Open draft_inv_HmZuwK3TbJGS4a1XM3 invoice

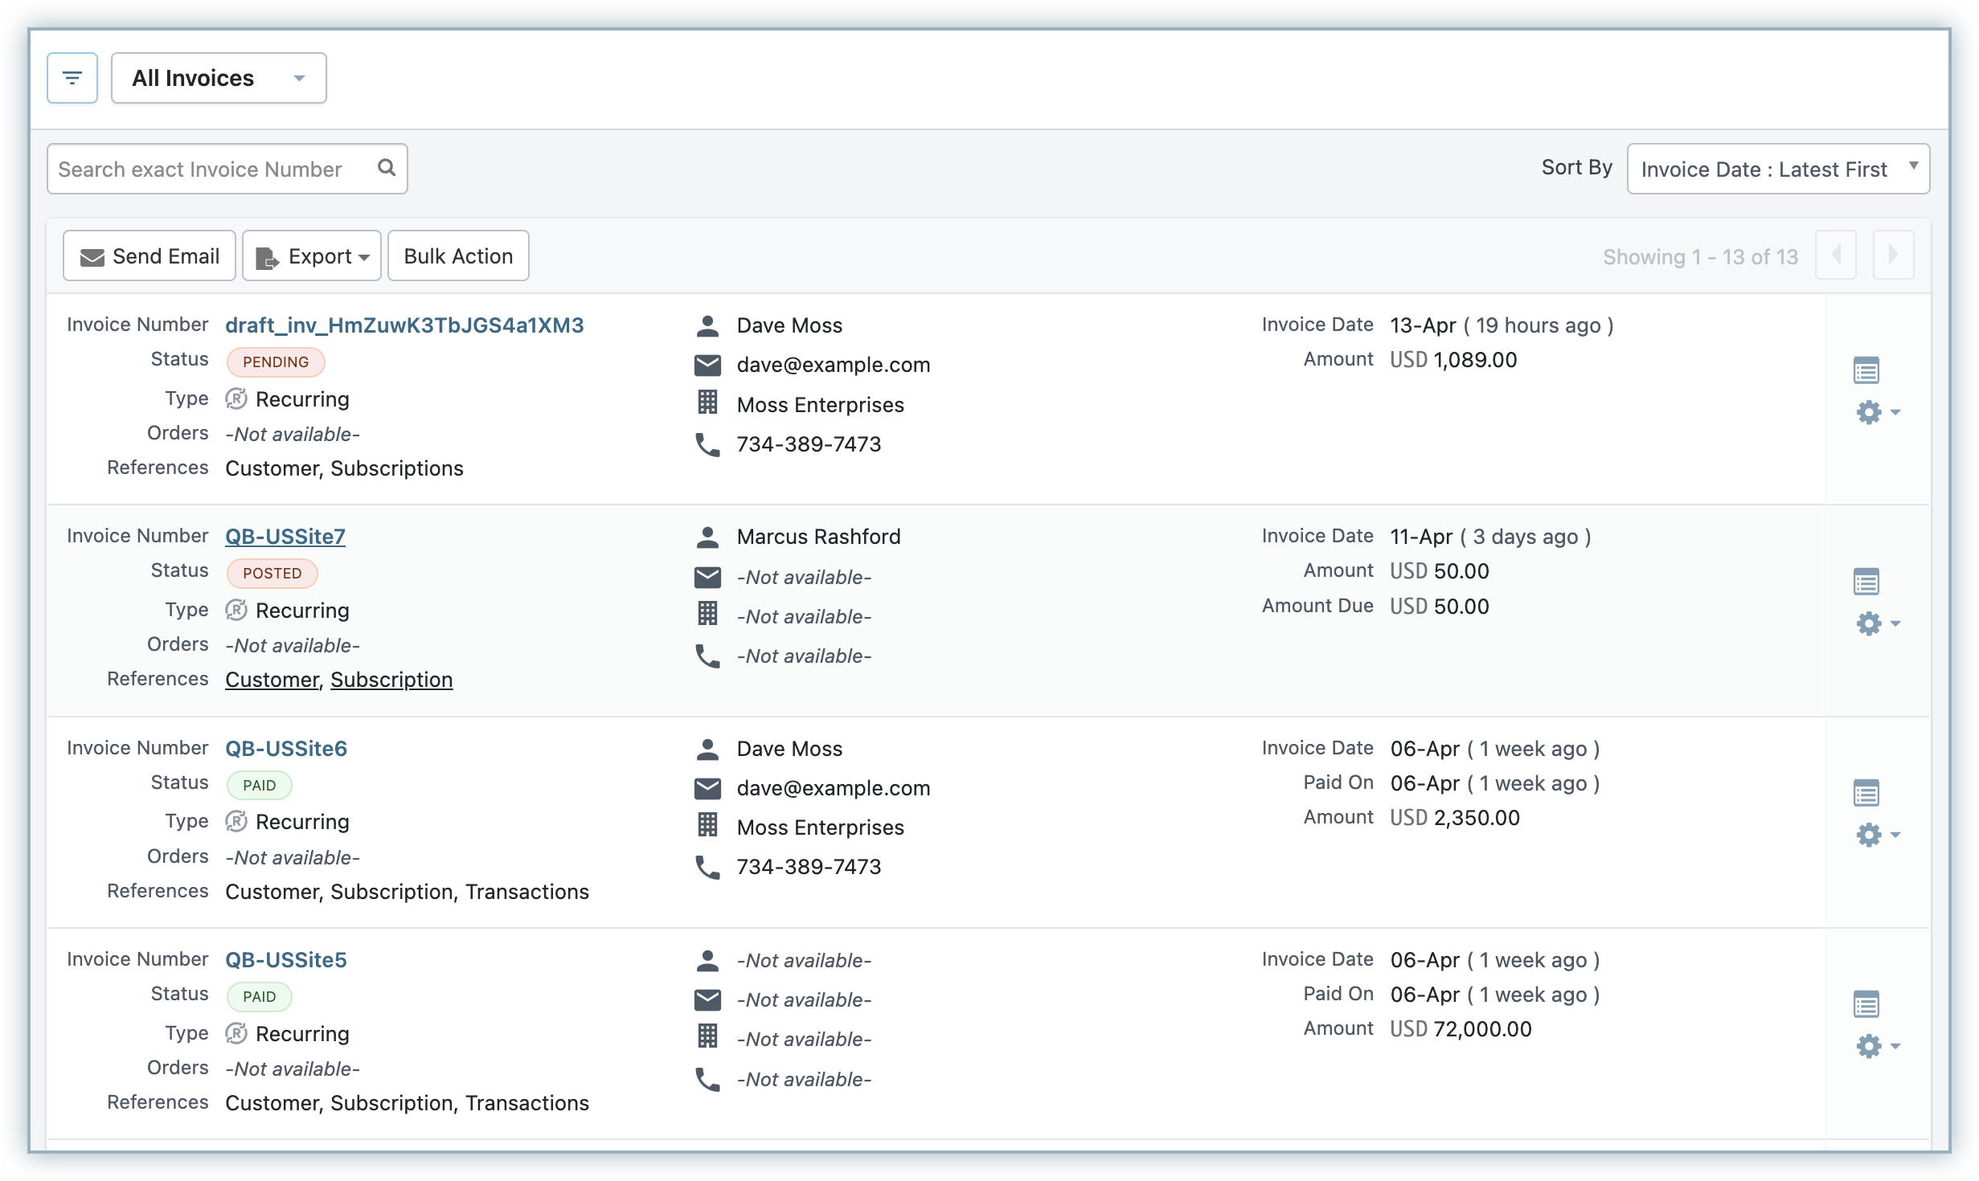coord(404,325)
